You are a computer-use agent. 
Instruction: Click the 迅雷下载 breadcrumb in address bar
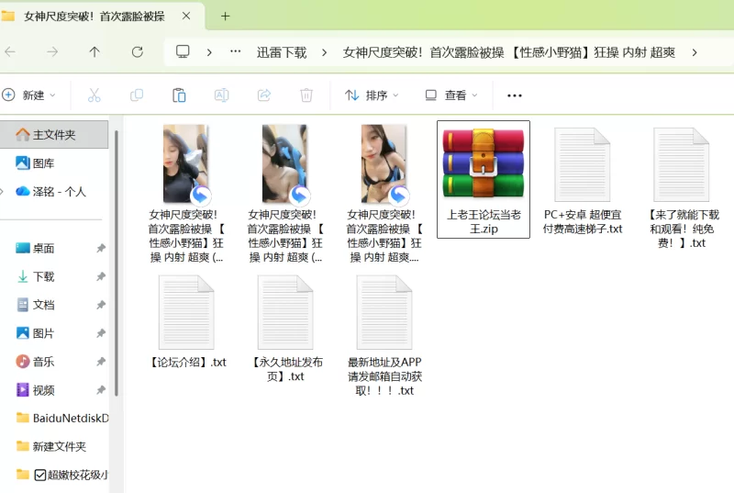pos(282,52)
